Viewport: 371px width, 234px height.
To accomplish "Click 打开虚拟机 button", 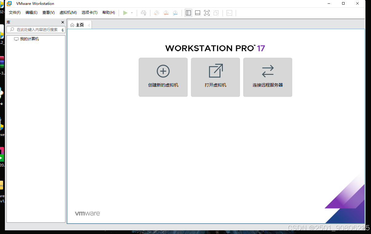I will 215,77.
